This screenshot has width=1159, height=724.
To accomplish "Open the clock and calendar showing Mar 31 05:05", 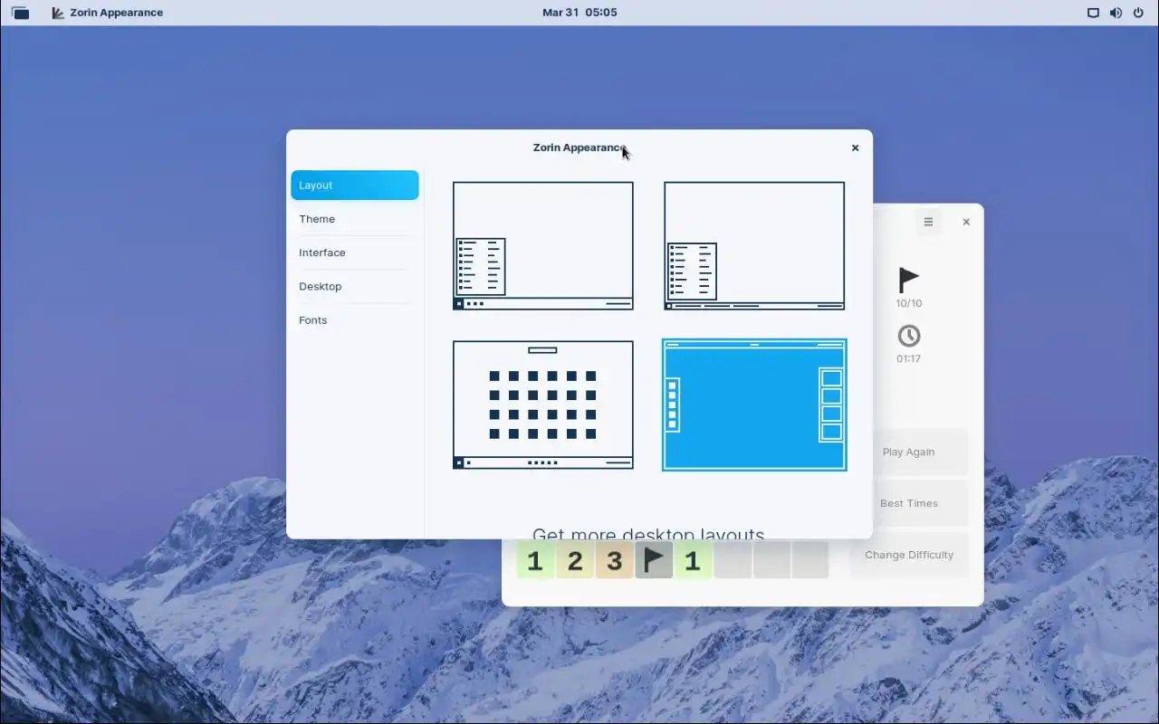I will tap(579, 13).
